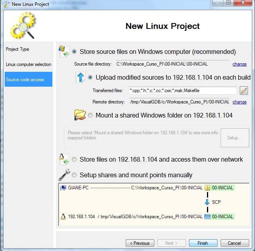Click change link for Remote directory
255x251 pixels.
(239, 102)
